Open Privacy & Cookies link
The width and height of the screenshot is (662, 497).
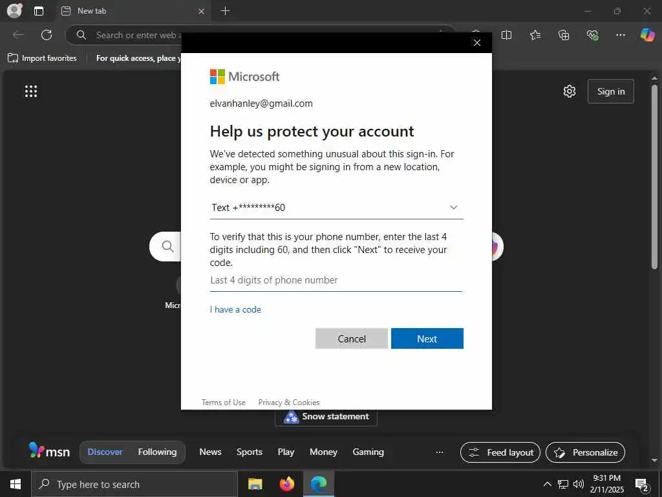click(289, 403)
